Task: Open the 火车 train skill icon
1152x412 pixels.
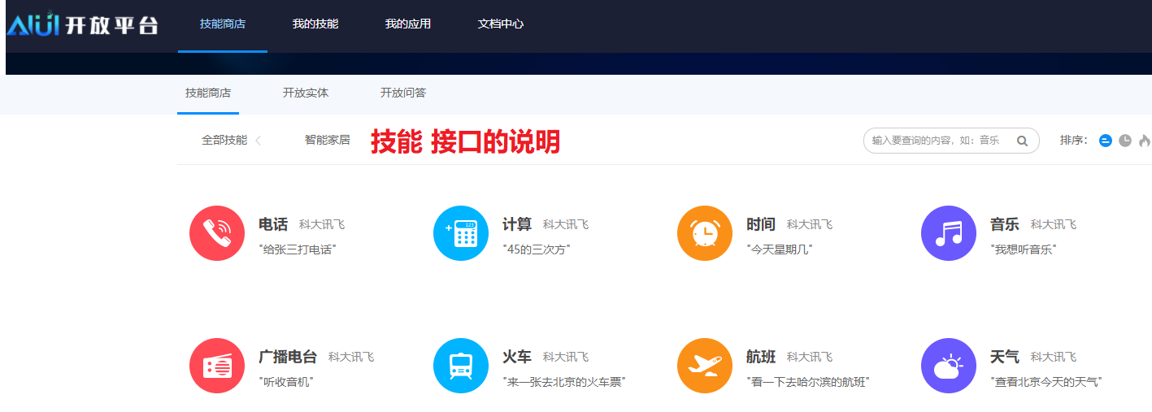Action: pyautogui.click(x=461, y=366)
